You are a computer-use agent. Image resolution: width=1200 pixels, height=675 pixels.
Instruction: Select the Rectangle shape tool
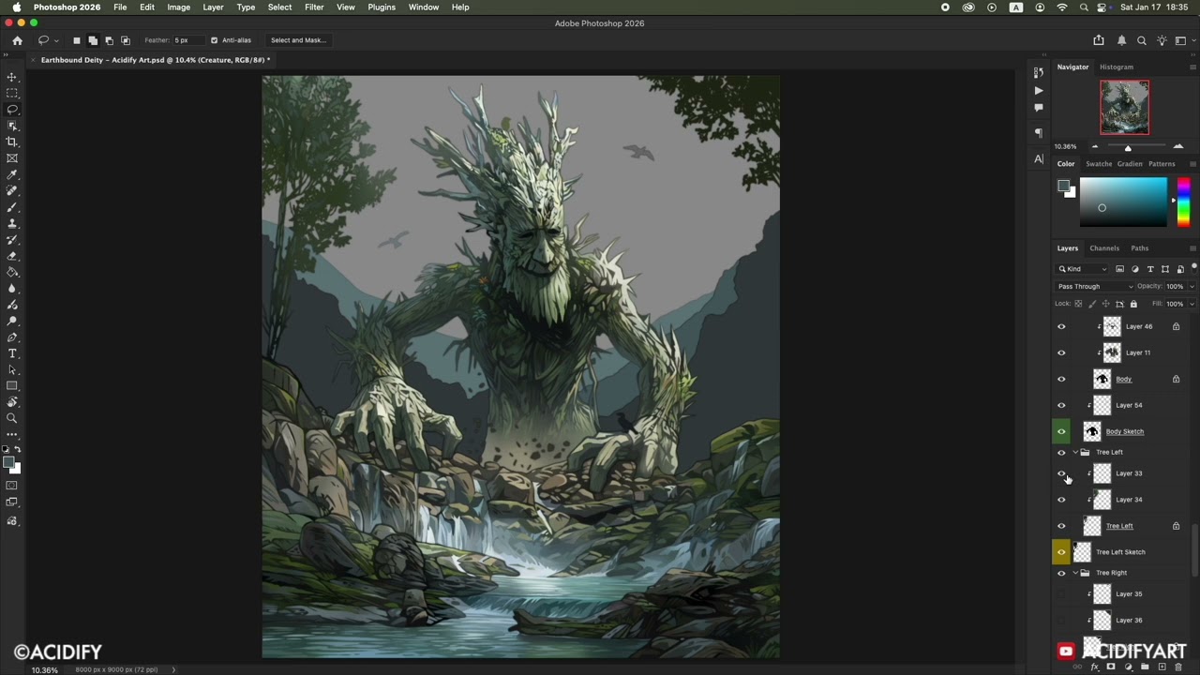[x=12, y=386]
